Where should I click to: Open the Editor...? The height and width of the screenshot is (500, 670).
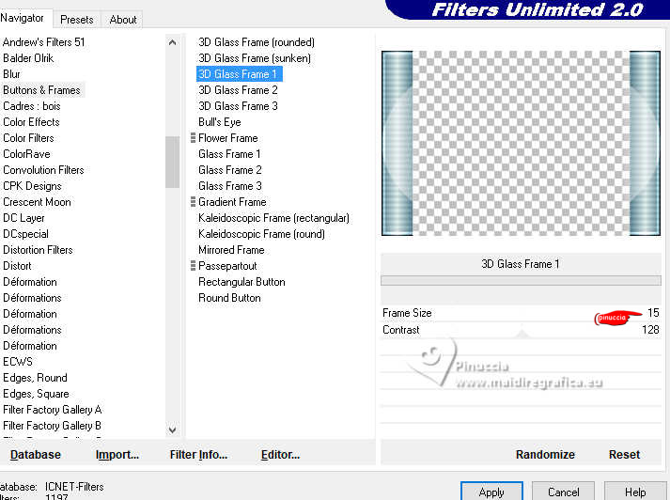point(281,455)
